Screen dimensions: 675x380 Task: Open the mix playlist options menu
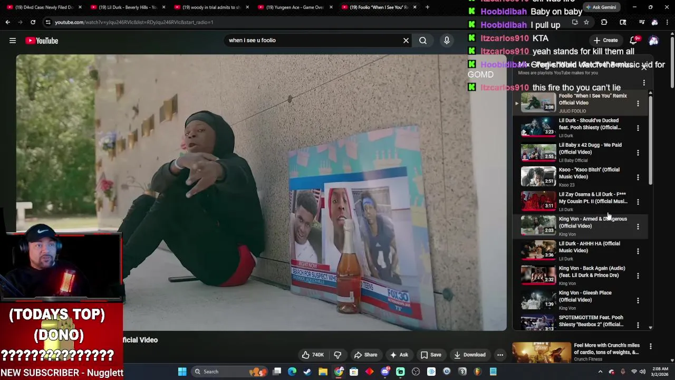click(x=644, y=83)
